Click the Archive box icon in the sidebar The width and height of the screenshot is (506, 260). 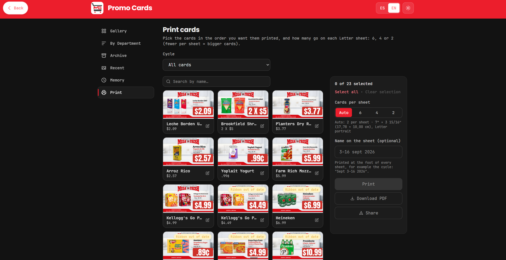pos(104,56)
